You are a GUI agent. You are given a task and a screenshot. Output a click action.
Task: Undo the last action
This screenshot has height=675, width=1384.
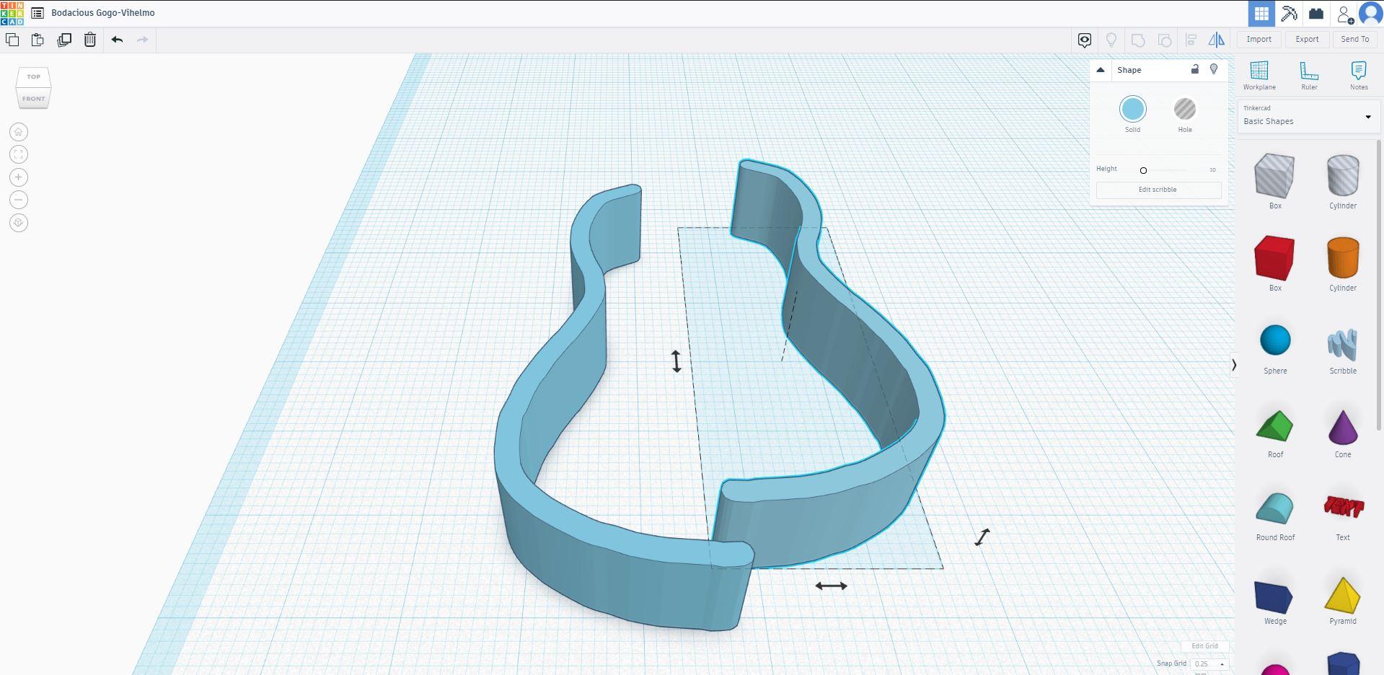click(x=118, y=40)
